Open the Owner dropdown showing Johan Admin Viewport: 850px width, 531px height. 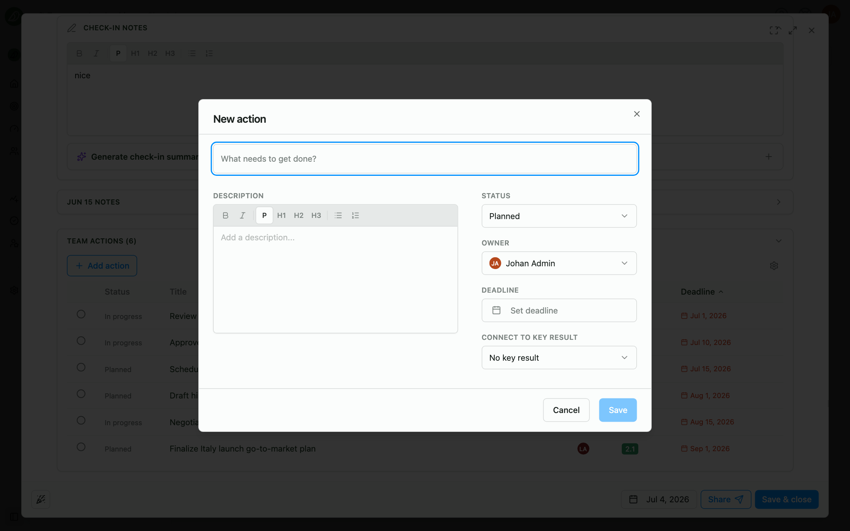click(559, 263)
